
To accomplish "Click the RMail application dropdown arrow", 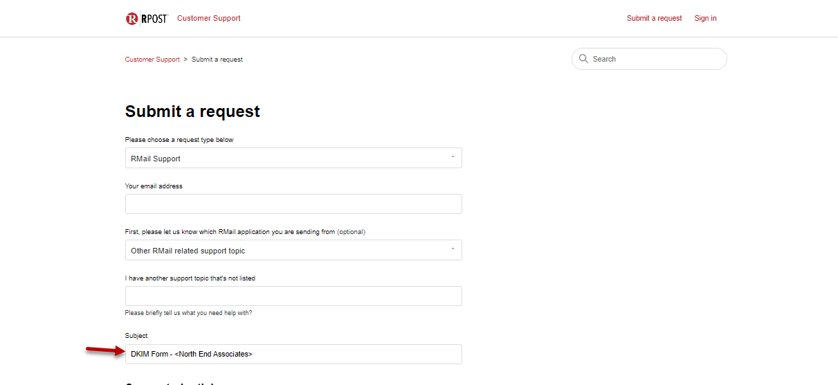I will click(x=453, y=249).
